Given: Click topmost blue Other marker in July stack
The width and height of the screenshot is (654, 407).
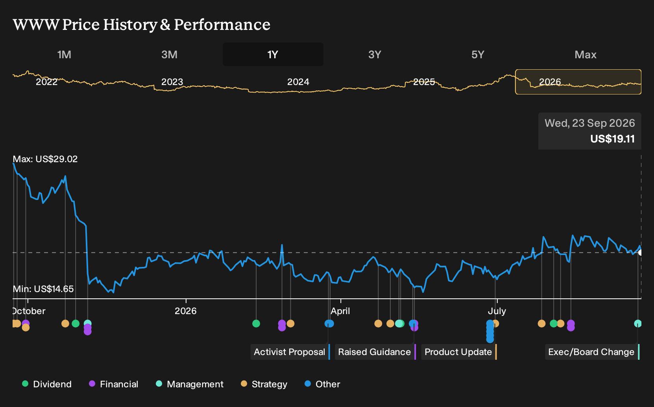Looking at the screenshot, I should tap(490, 323).
